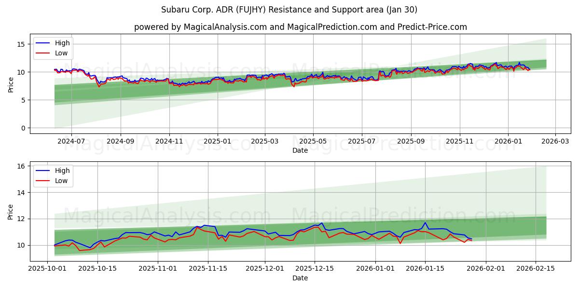This screenshot has height=289, width=579.
Task: Click the '2025-11' x-axis label in top chart
Action: [460, 141]
